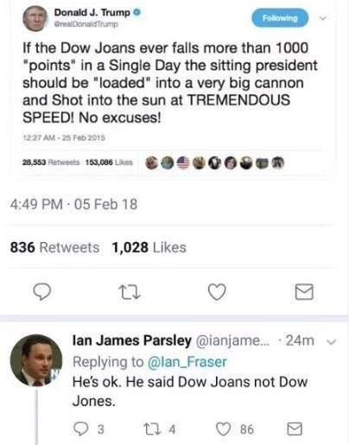Image resolution: width=349 pixels, height=445 pixels.
Task: Click the American flag liker avatar
Action: coord(182,162)
